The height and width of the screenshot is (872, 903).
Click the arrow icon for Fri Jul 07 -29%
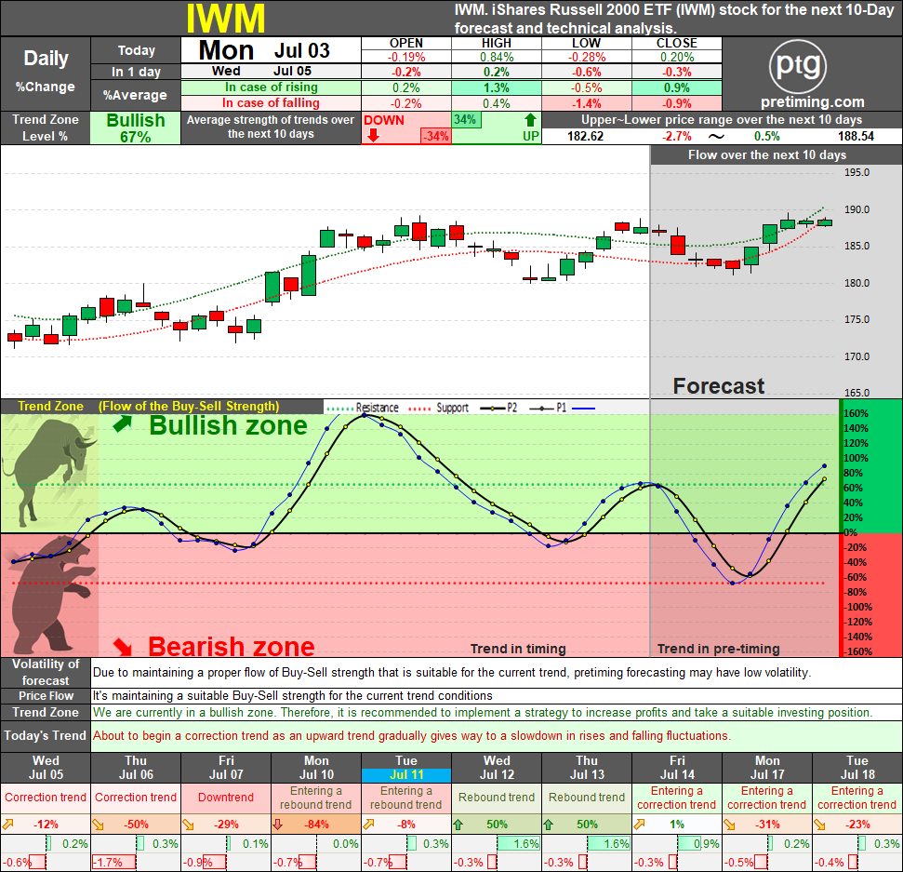[x=188, y=825]
